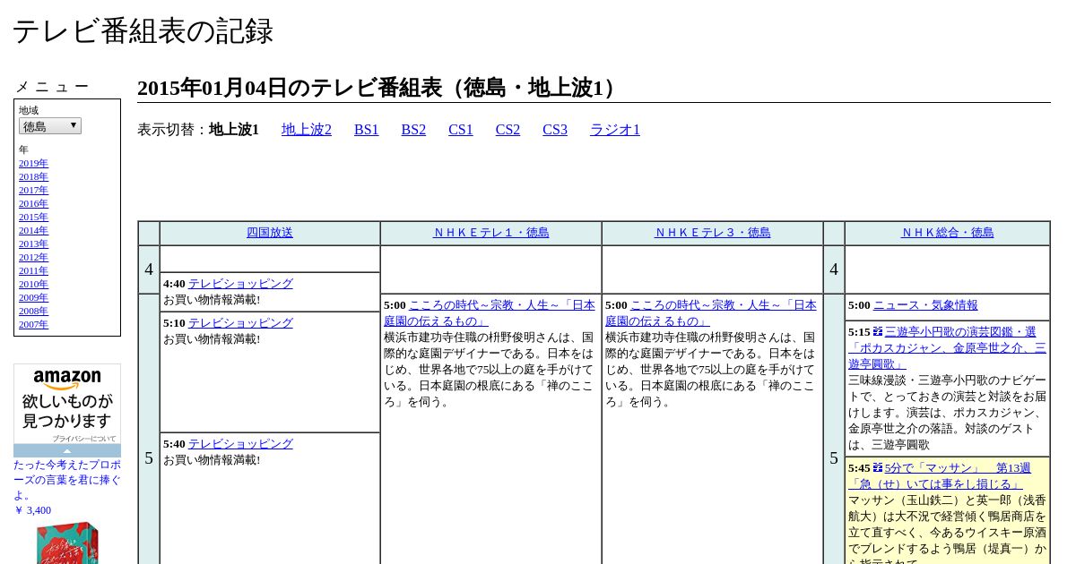This screenshot has height=564, width=1076.
Task: Open the ＮＨＫ総合・徳島 channel link
Action: click(x=948, y=233)
